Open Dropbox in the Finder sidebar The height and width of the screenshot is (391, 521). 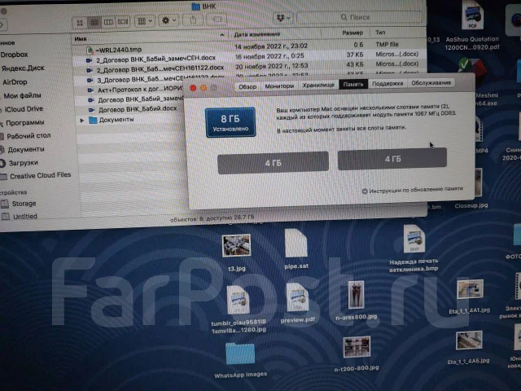coord(15,55)
